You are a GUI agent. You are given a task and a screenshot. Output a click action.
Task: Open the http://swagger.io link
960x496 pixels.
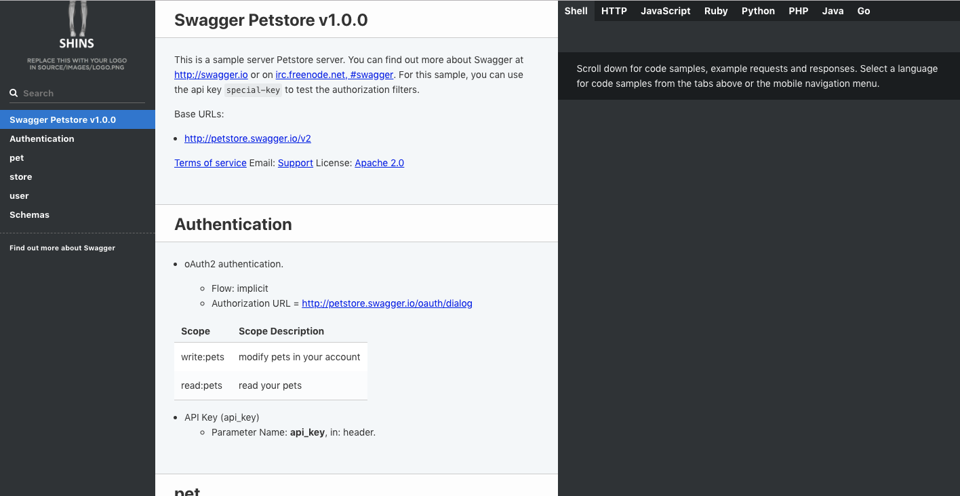pos(211,75)
